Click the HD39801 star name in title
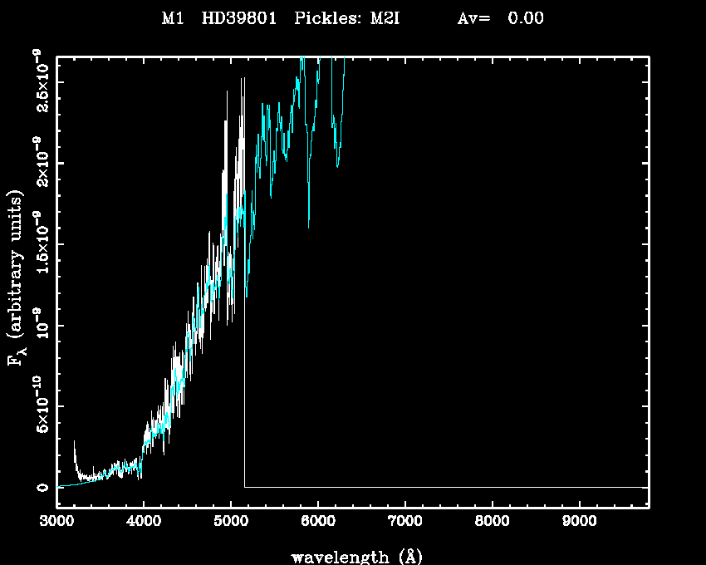This screenshot has width=706, height=565. pos(241,18)
